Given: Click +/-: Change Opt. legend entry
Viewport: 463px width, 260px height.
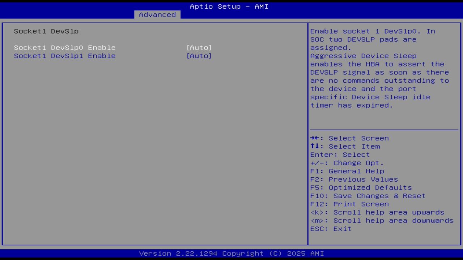Looking at the screenshot, I should (x=347, y=162).
